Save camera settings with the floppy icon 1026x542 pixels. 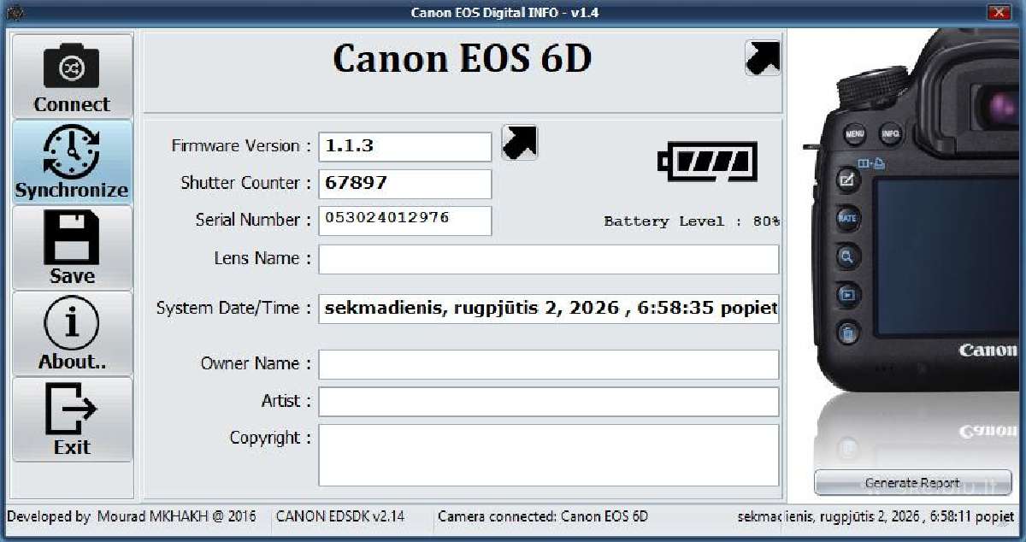(72, 247)
